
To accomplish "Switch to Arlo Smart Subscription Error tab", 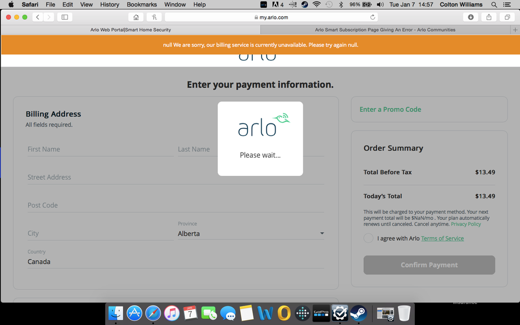I will click(385, 30).
